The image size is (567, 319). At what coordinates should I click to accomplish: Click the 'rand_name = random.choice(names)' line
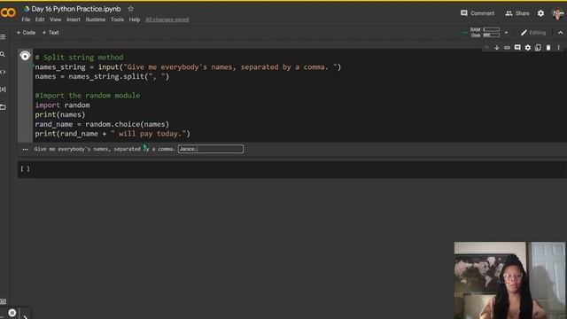click(x=102, y=124)
